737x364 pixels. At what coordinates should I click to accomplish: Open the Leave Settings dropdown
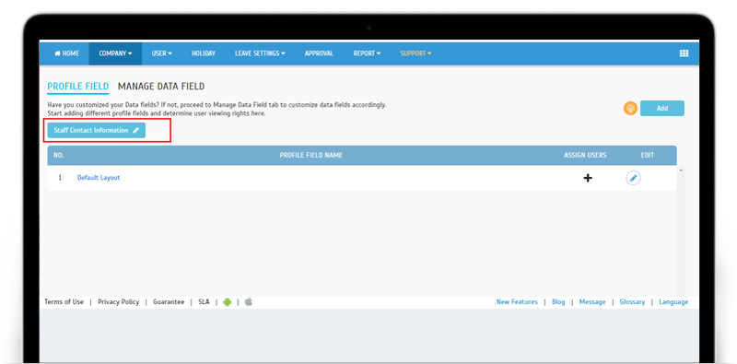pos(260,53)
